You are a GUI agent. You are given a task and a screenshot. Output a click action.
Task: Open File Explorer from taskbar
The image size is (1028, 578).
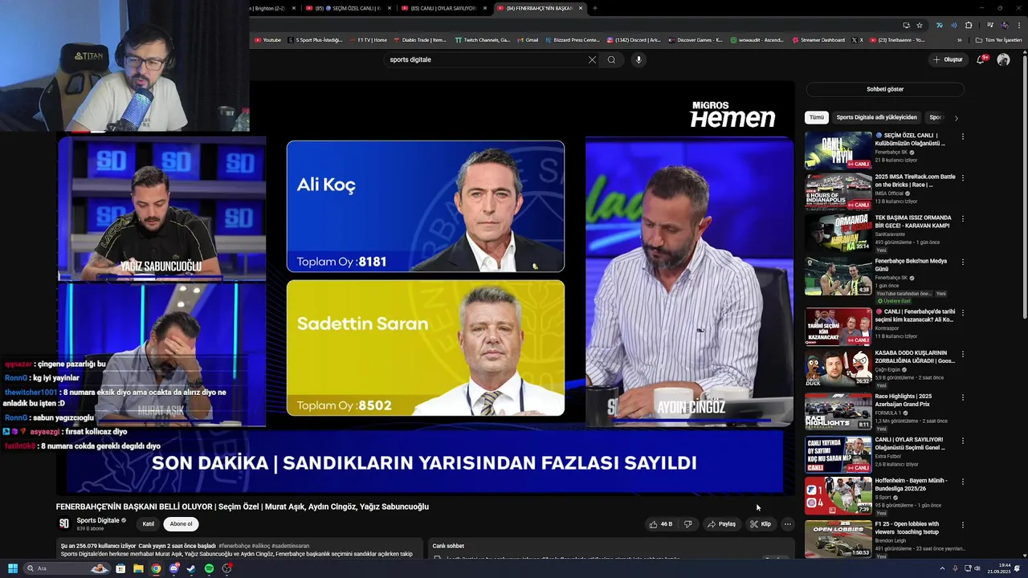pos(138,568)
